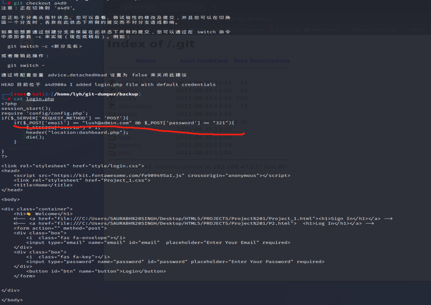
Task: Click folder icon beside refs/ in browser
Action: [x=112, y=152]
